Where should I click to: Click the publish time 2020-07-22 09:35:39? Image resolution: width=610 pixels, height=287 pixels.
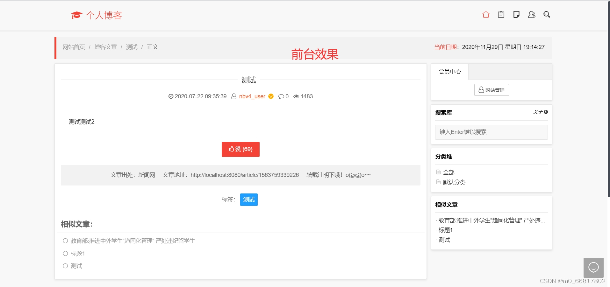coord(201,96)
